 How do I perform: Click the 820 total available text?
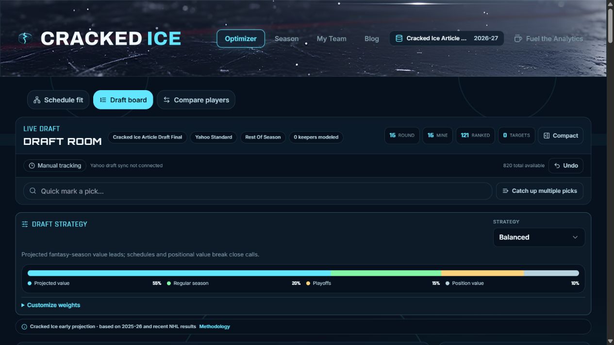pyautogui.click(x=524, y=166)
